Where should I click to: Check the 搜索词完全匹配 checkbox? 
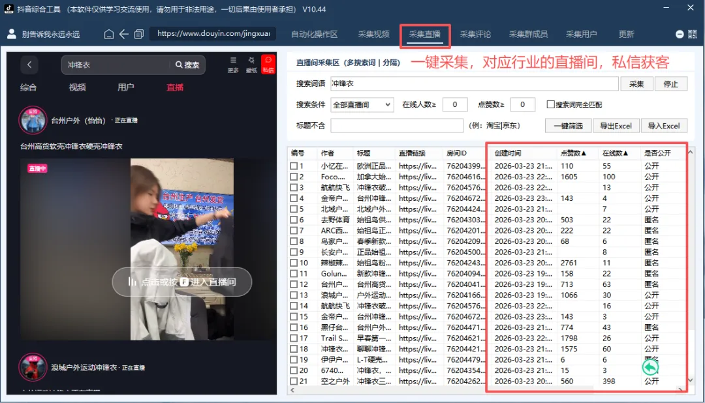(x=550, y=105)
